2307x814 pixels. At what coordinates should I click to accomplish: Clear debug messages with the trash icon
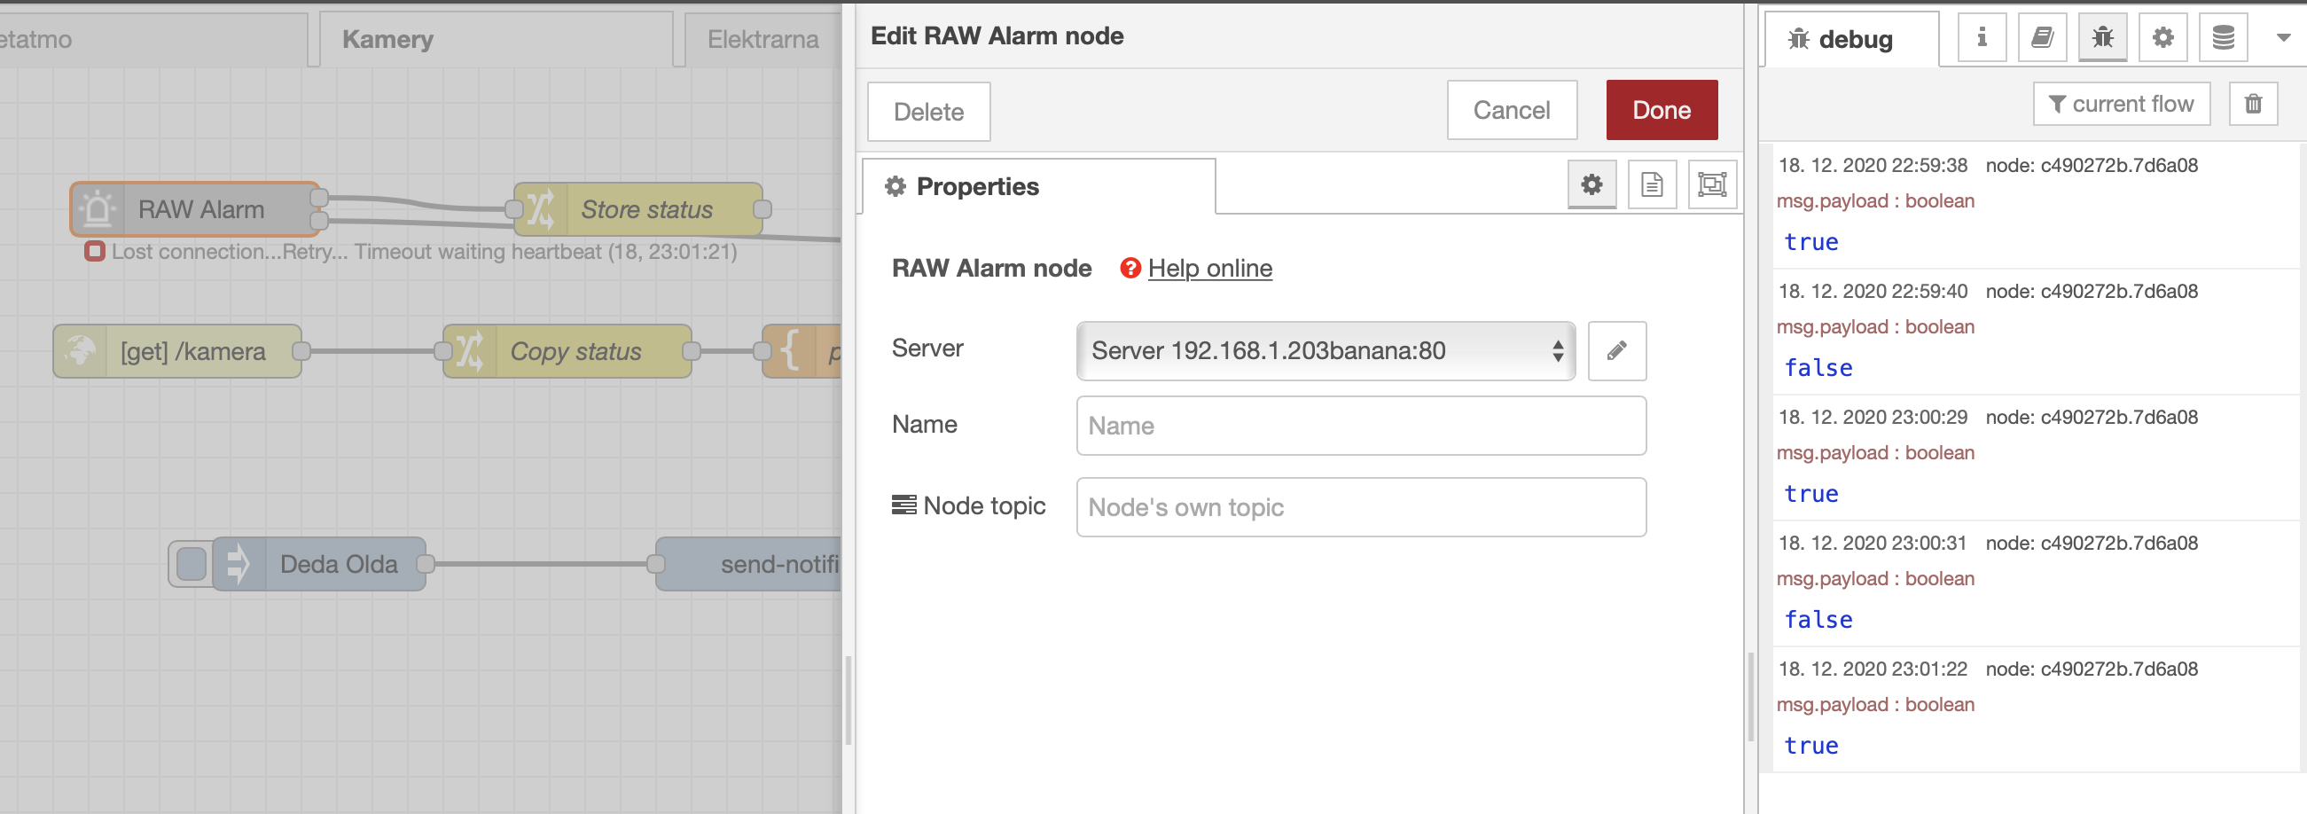point(2254,103)
